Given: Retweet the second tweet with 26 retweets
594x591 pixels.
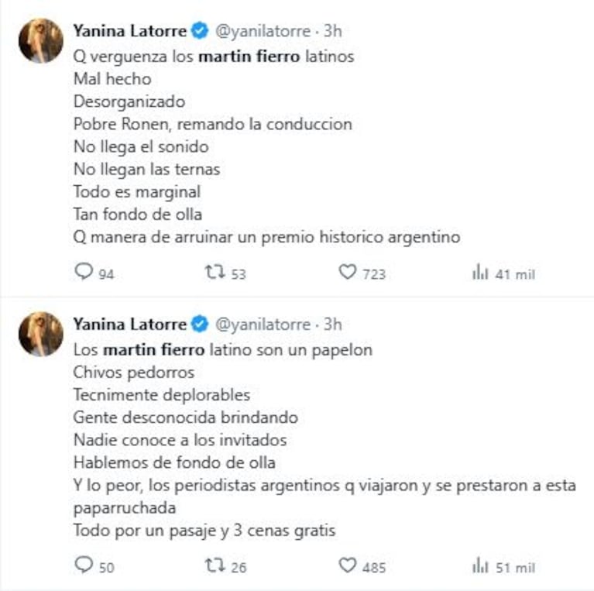Looking at the screenshot, I should pos(215,565).
